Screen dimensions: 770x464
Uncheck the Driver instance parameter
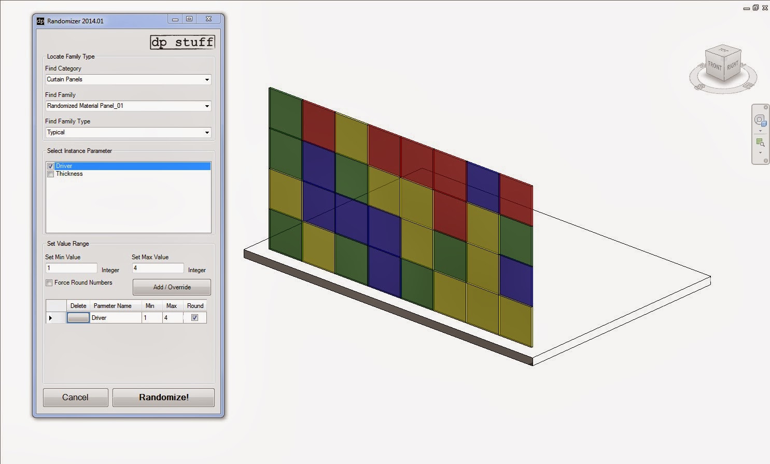50,165
